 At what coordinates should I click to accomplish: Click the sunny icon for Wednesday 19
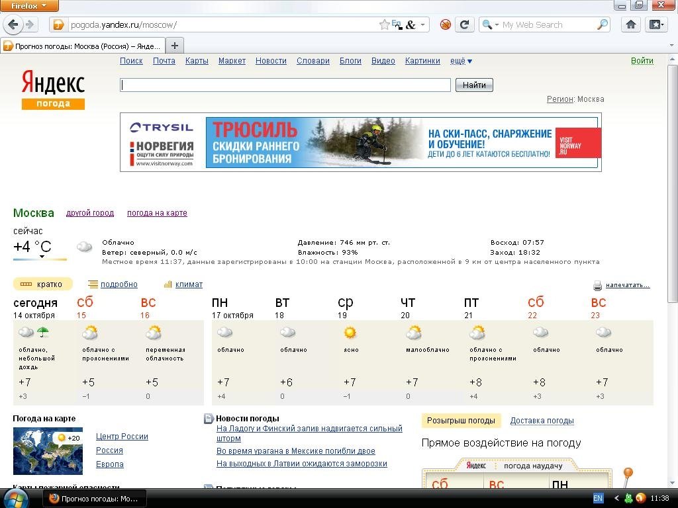click(350, 333)
